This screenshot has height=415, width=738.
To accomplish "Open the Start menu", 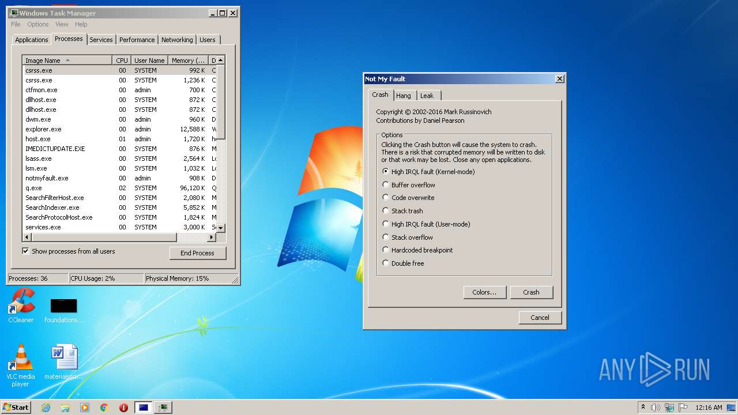I will pos(16,408).
